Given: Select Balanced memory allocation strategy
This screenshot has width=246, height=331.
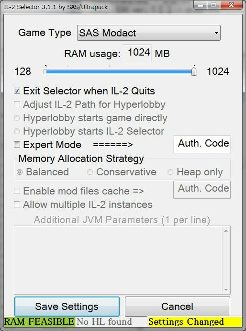Looking at the screenshot, I should tap(20, 172).
